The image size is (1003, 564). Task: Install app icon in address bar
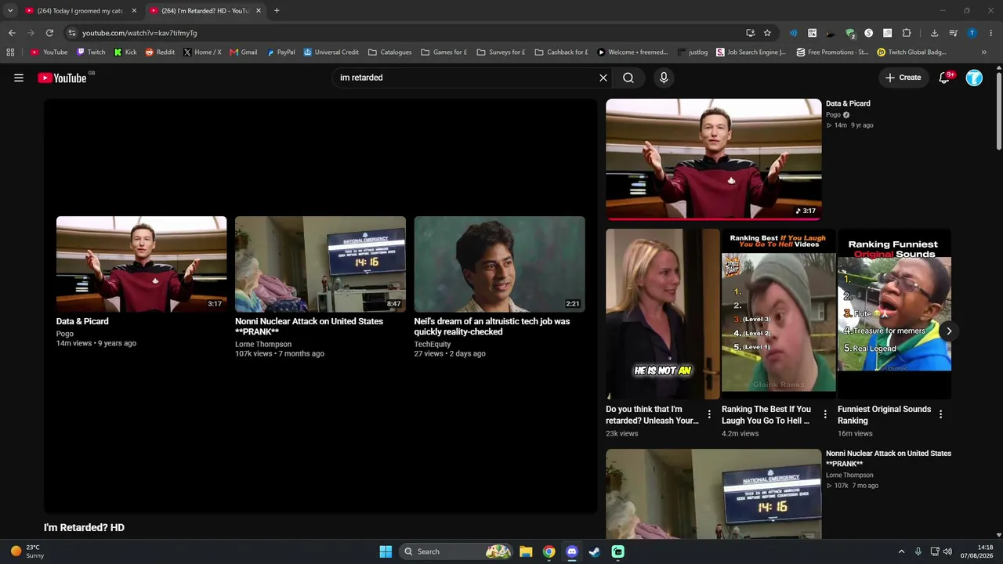750,33
